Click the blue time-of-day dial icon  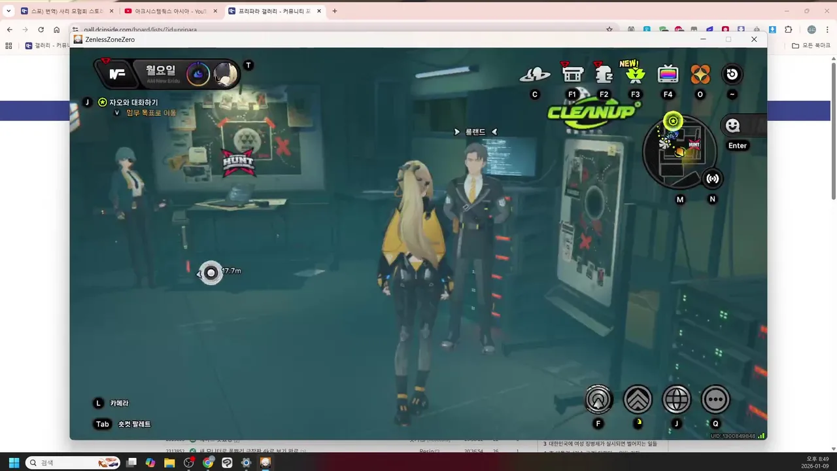click(x=198, y=74)
